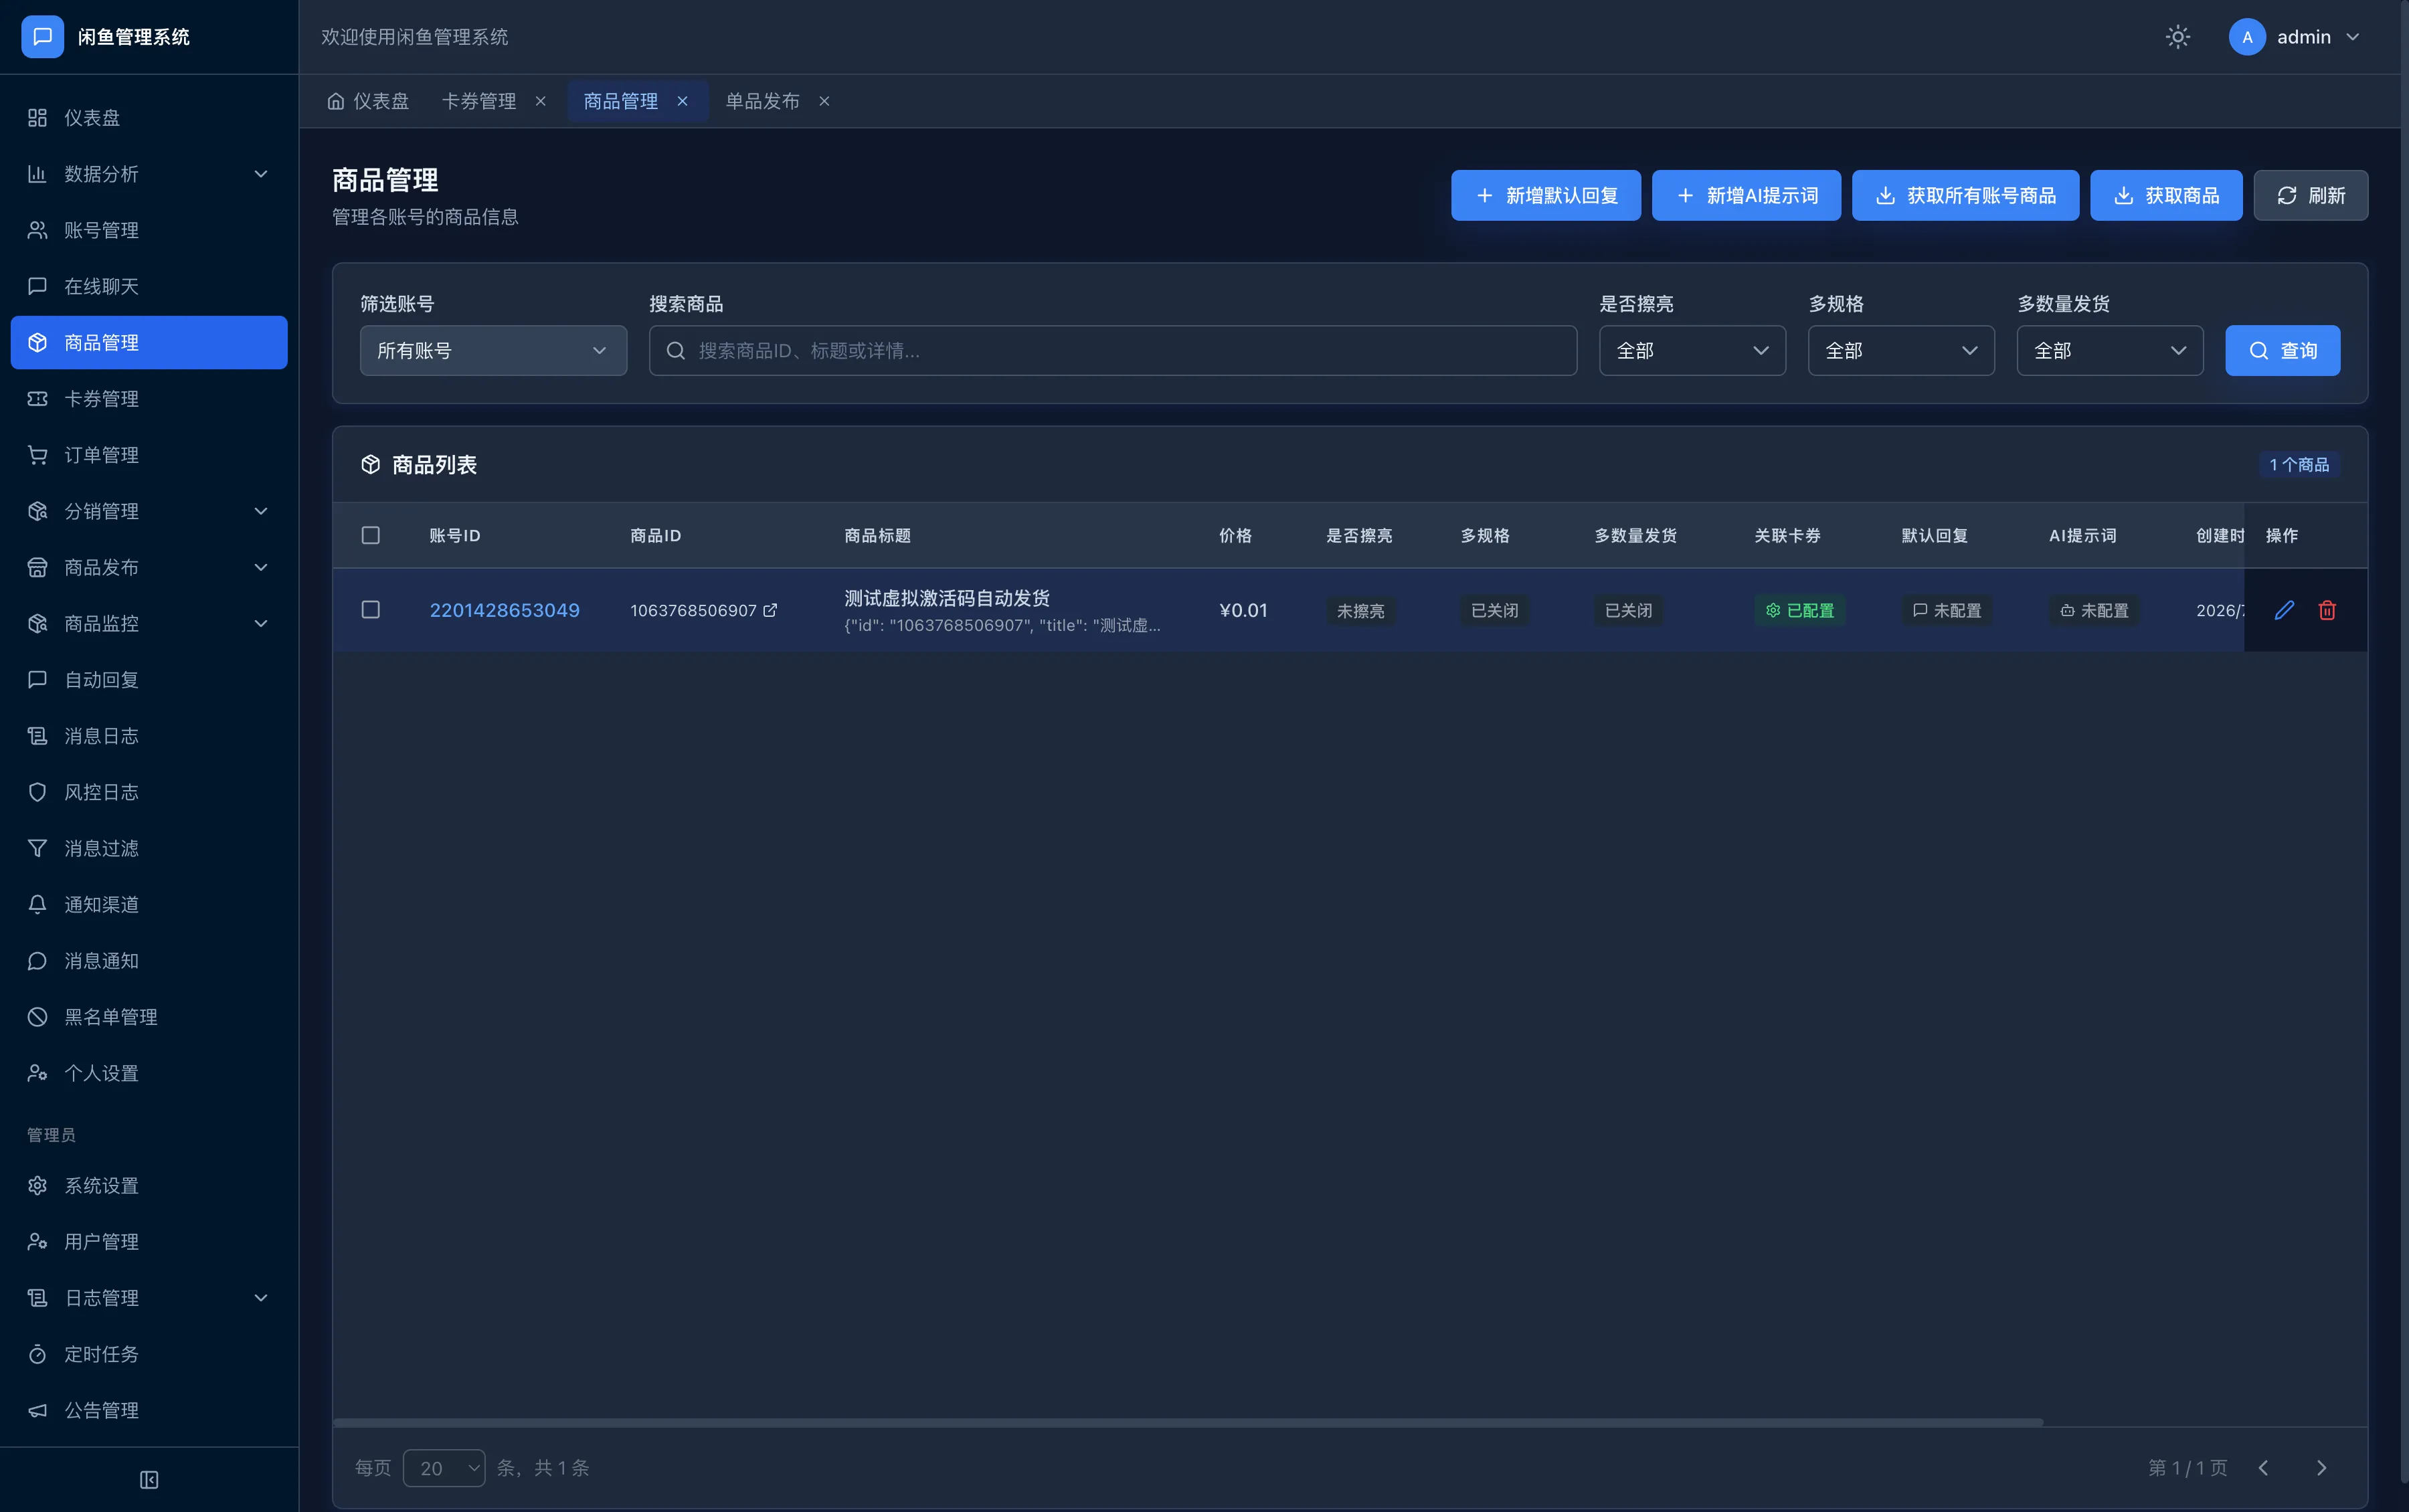Open the external link icon next to 1063768506907

(x=770, y=610)
